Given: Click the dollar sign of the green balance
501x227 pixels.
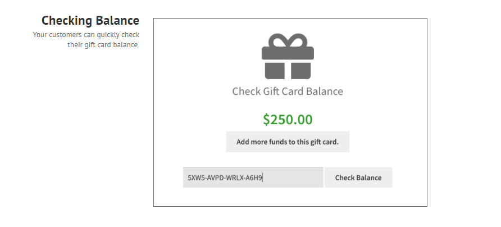Looking at the screenshot, I should tap(266, 120).
